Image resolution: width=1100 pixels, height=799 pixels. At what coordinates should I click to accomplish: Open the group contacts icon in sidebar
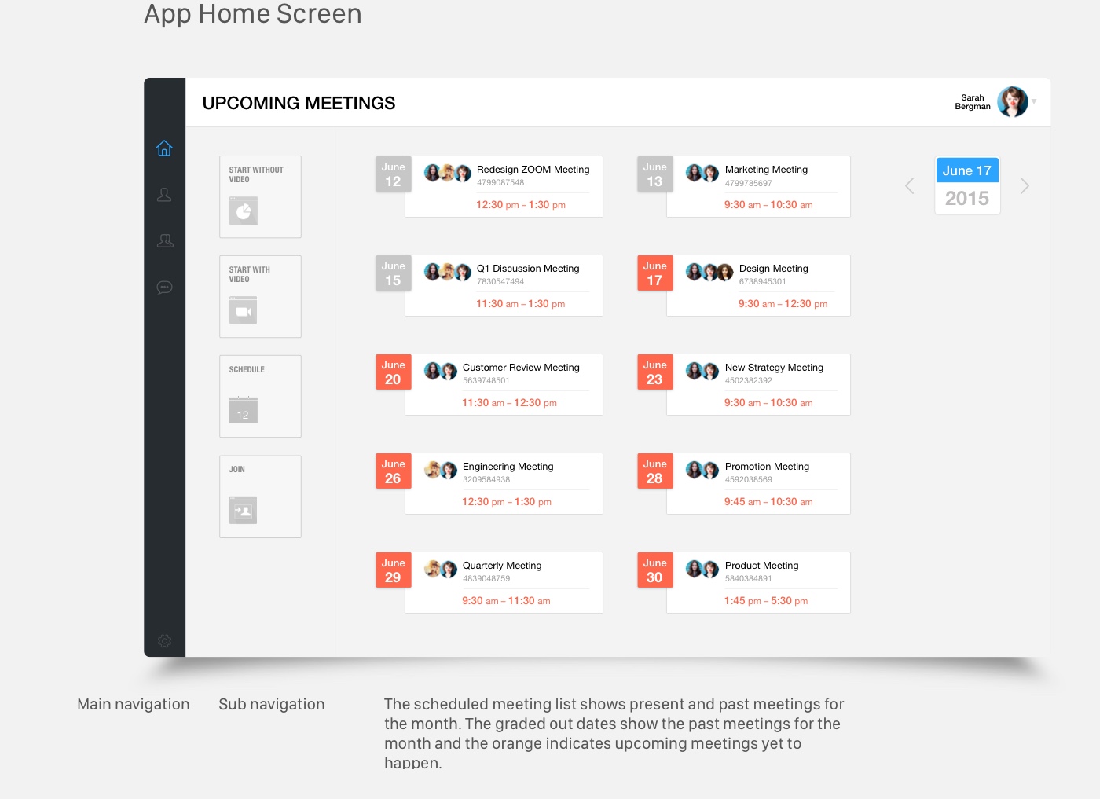point(165,241)
